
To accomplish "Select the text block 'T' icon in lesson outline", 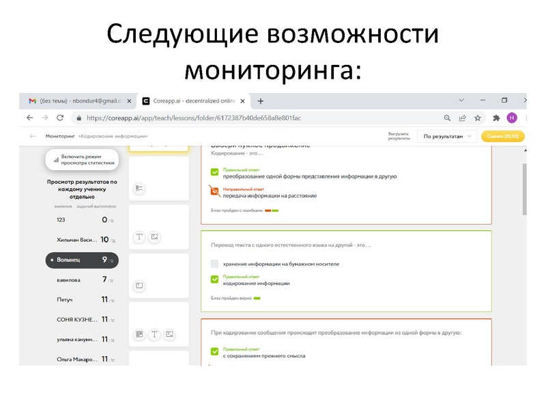I will click(x=141, y=236).
